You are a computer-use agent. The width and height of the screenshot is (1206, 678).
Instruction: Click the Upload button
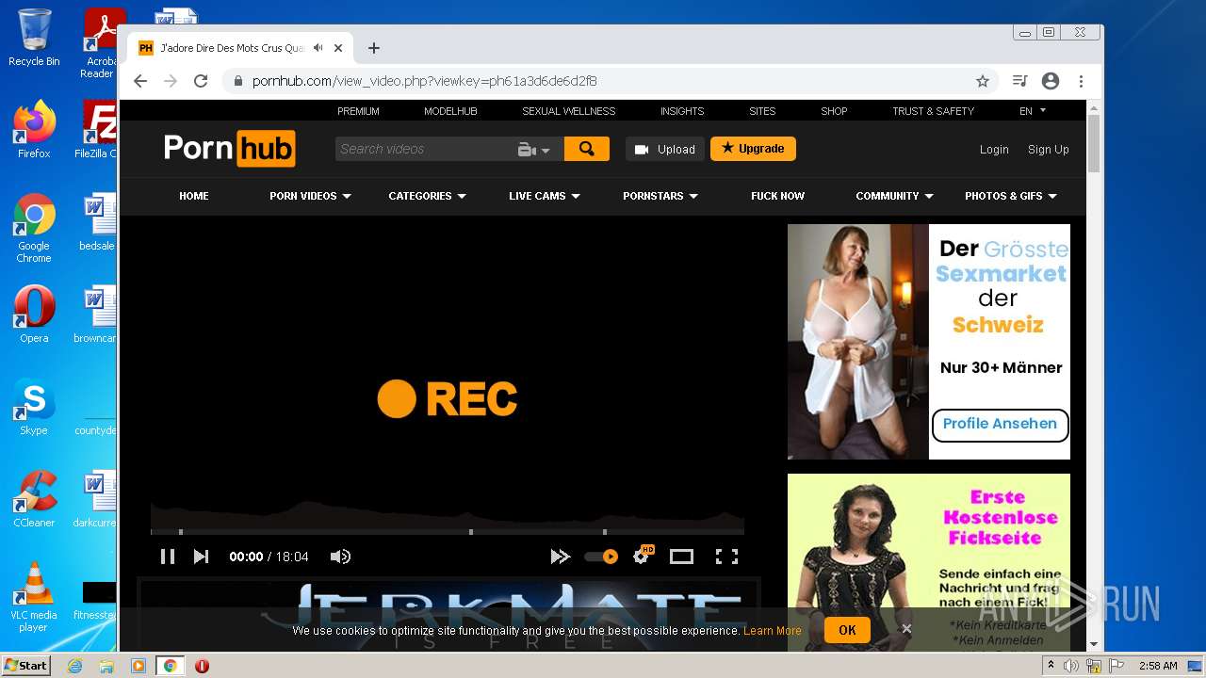click(665, 149)
